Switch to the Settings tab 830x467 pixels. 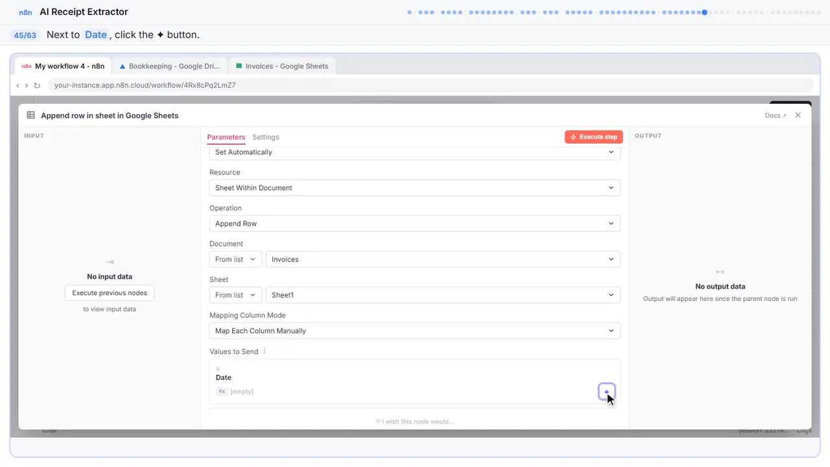point(266,138)
